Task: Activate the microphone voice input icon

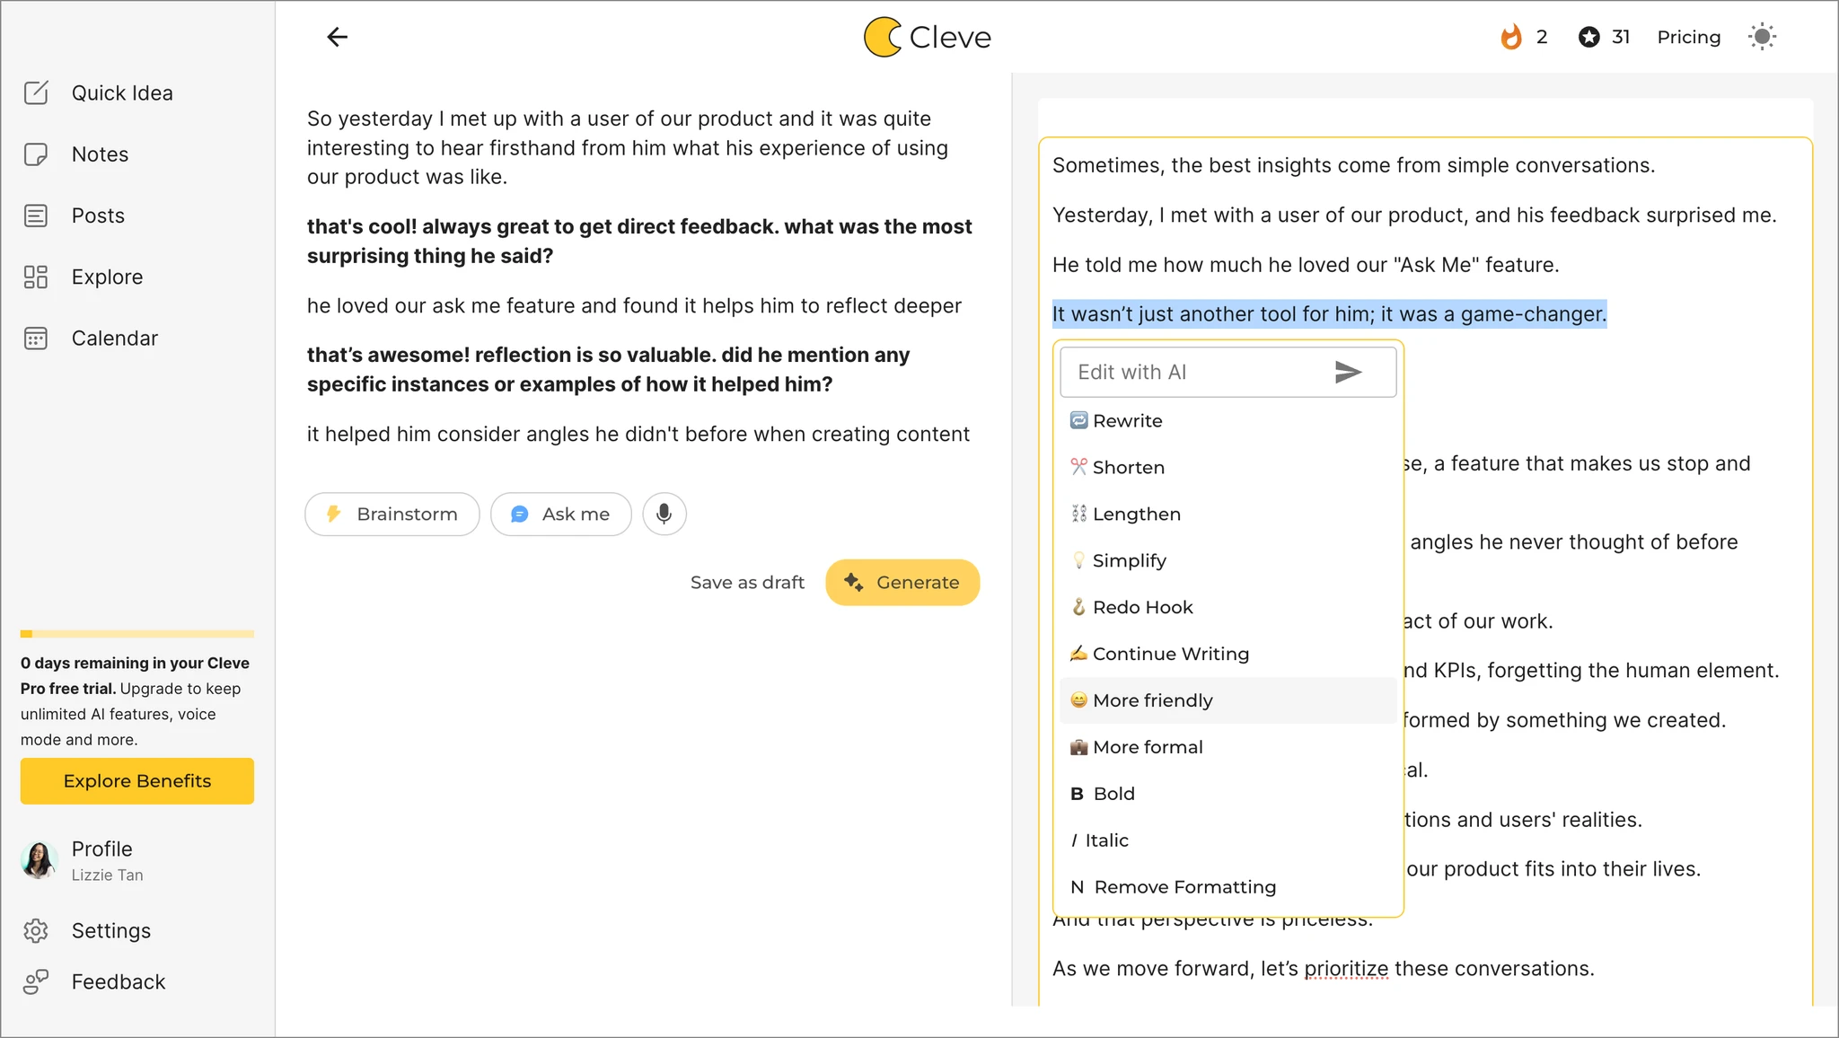Action: tap(664, 514)
